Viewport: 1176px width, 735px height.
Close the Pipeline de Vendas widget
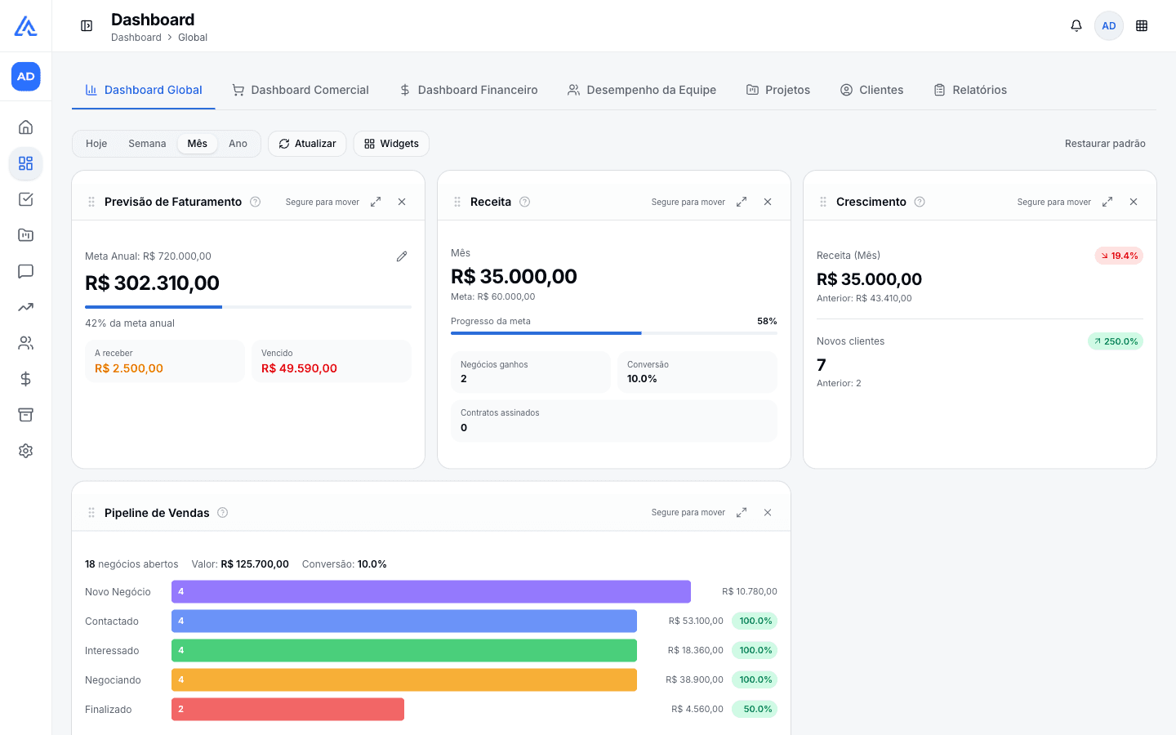coord(768,513)
